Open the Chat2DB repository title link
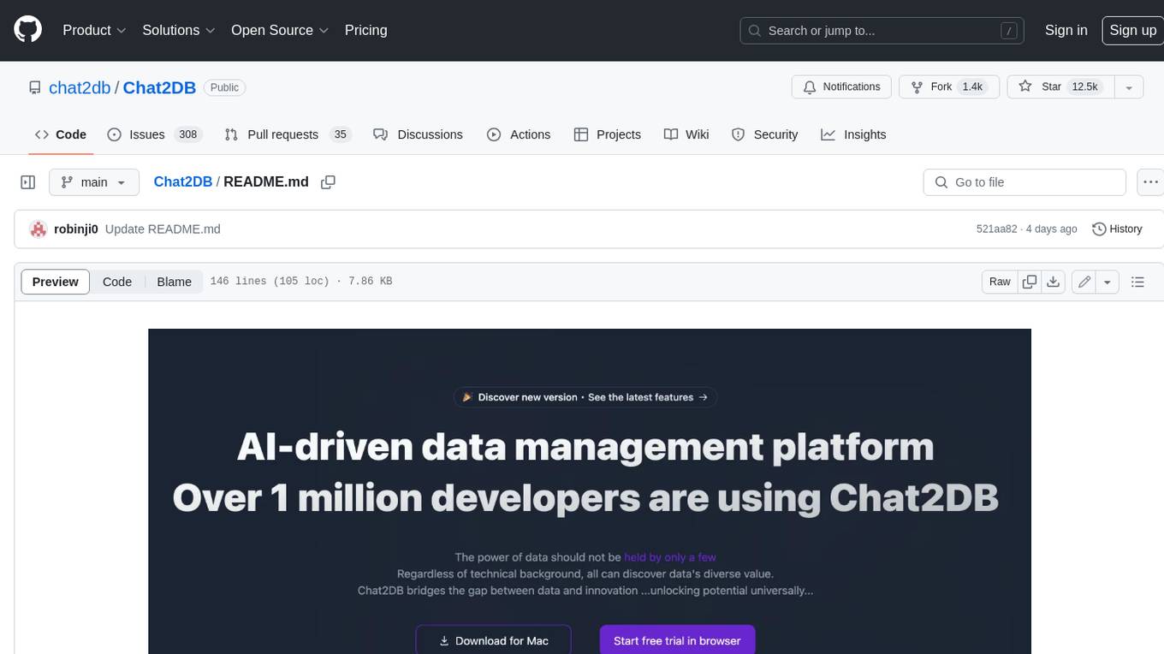 click(x=159, y=87)
